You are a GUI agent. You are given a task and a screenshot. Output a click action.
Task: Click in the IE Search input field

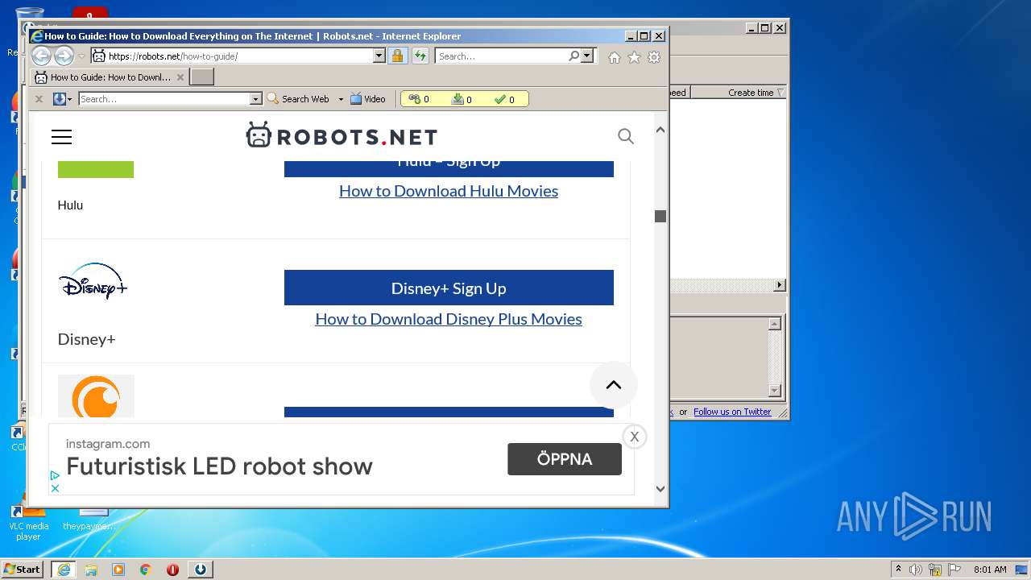[501, 56]
